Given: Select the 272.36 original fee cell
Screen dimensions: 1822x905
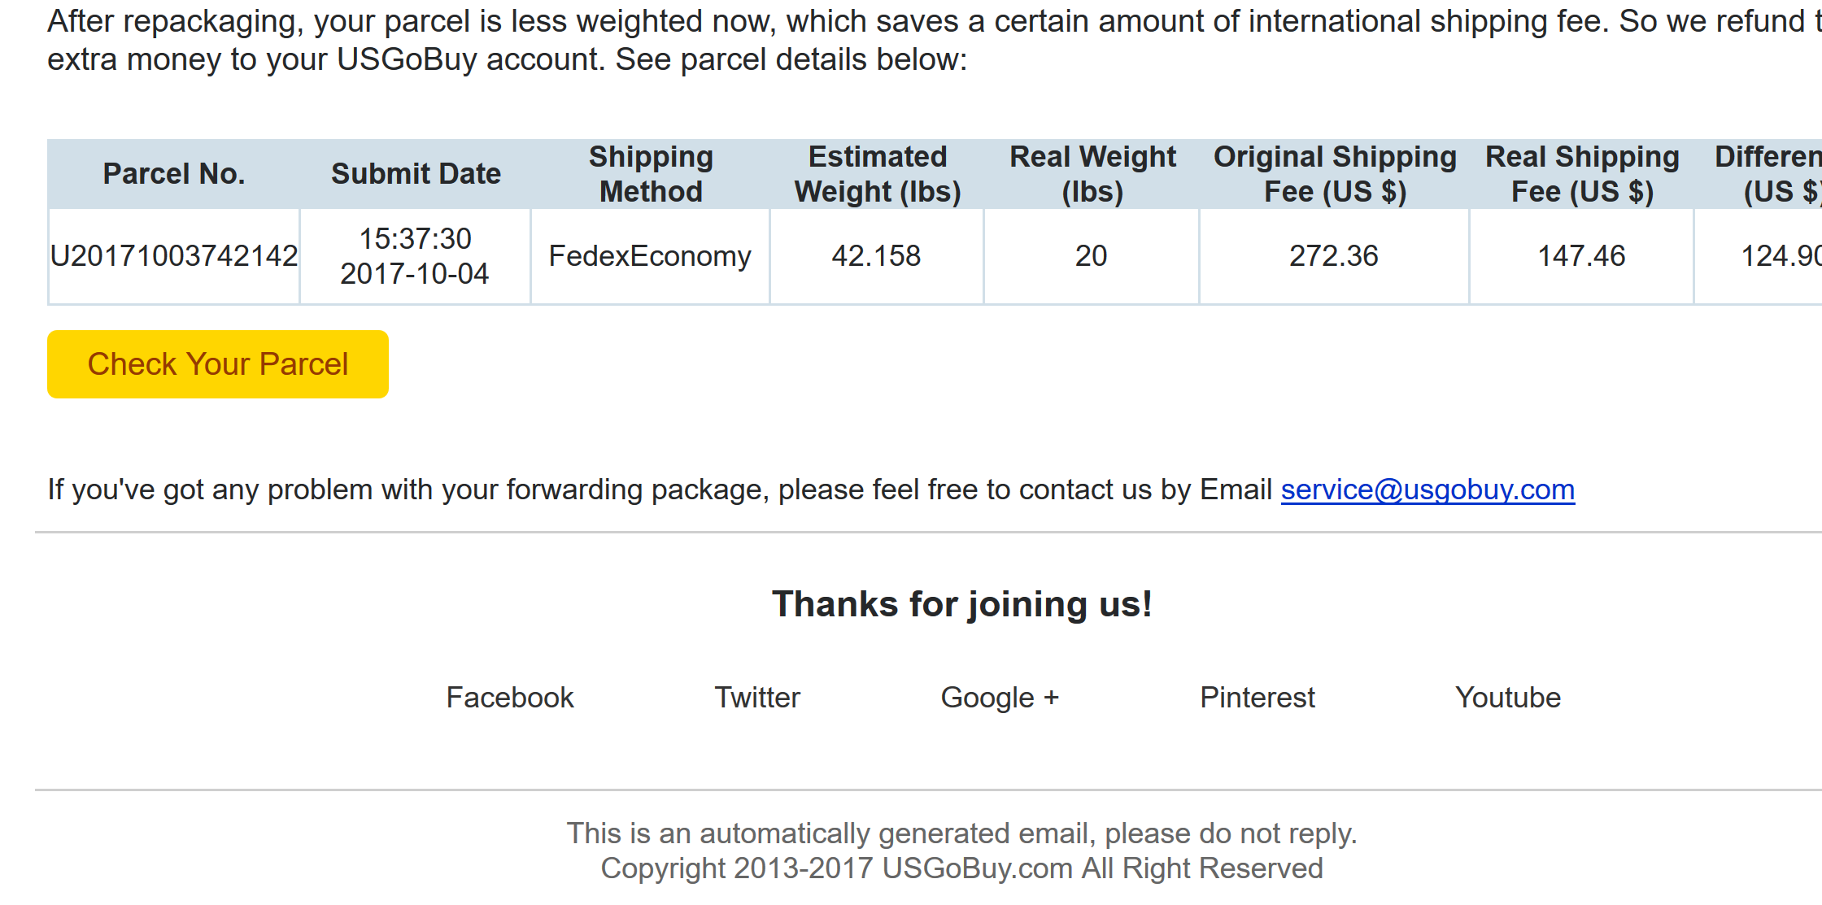Looking at the screenshot, I should (x=1335, y=256).
